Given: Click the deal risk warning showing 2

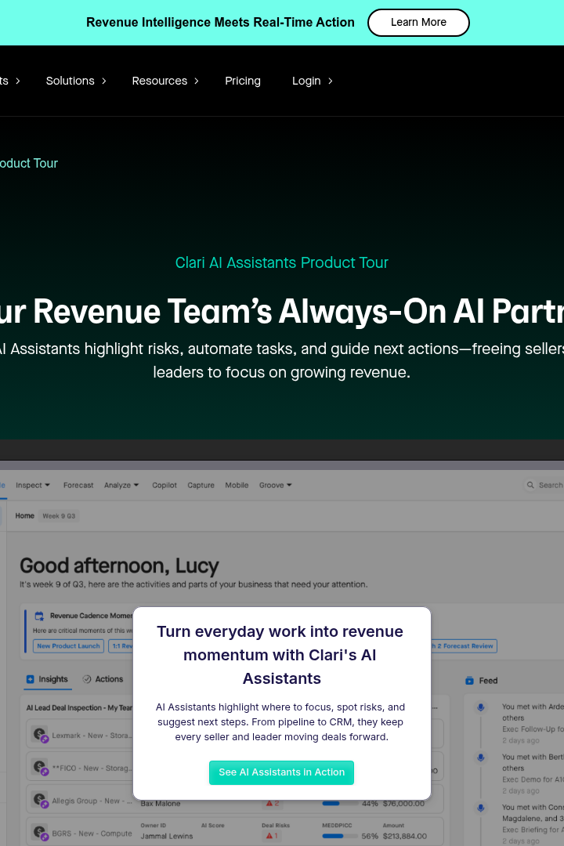Looking at the screenshot, I should tap(273, 804).
